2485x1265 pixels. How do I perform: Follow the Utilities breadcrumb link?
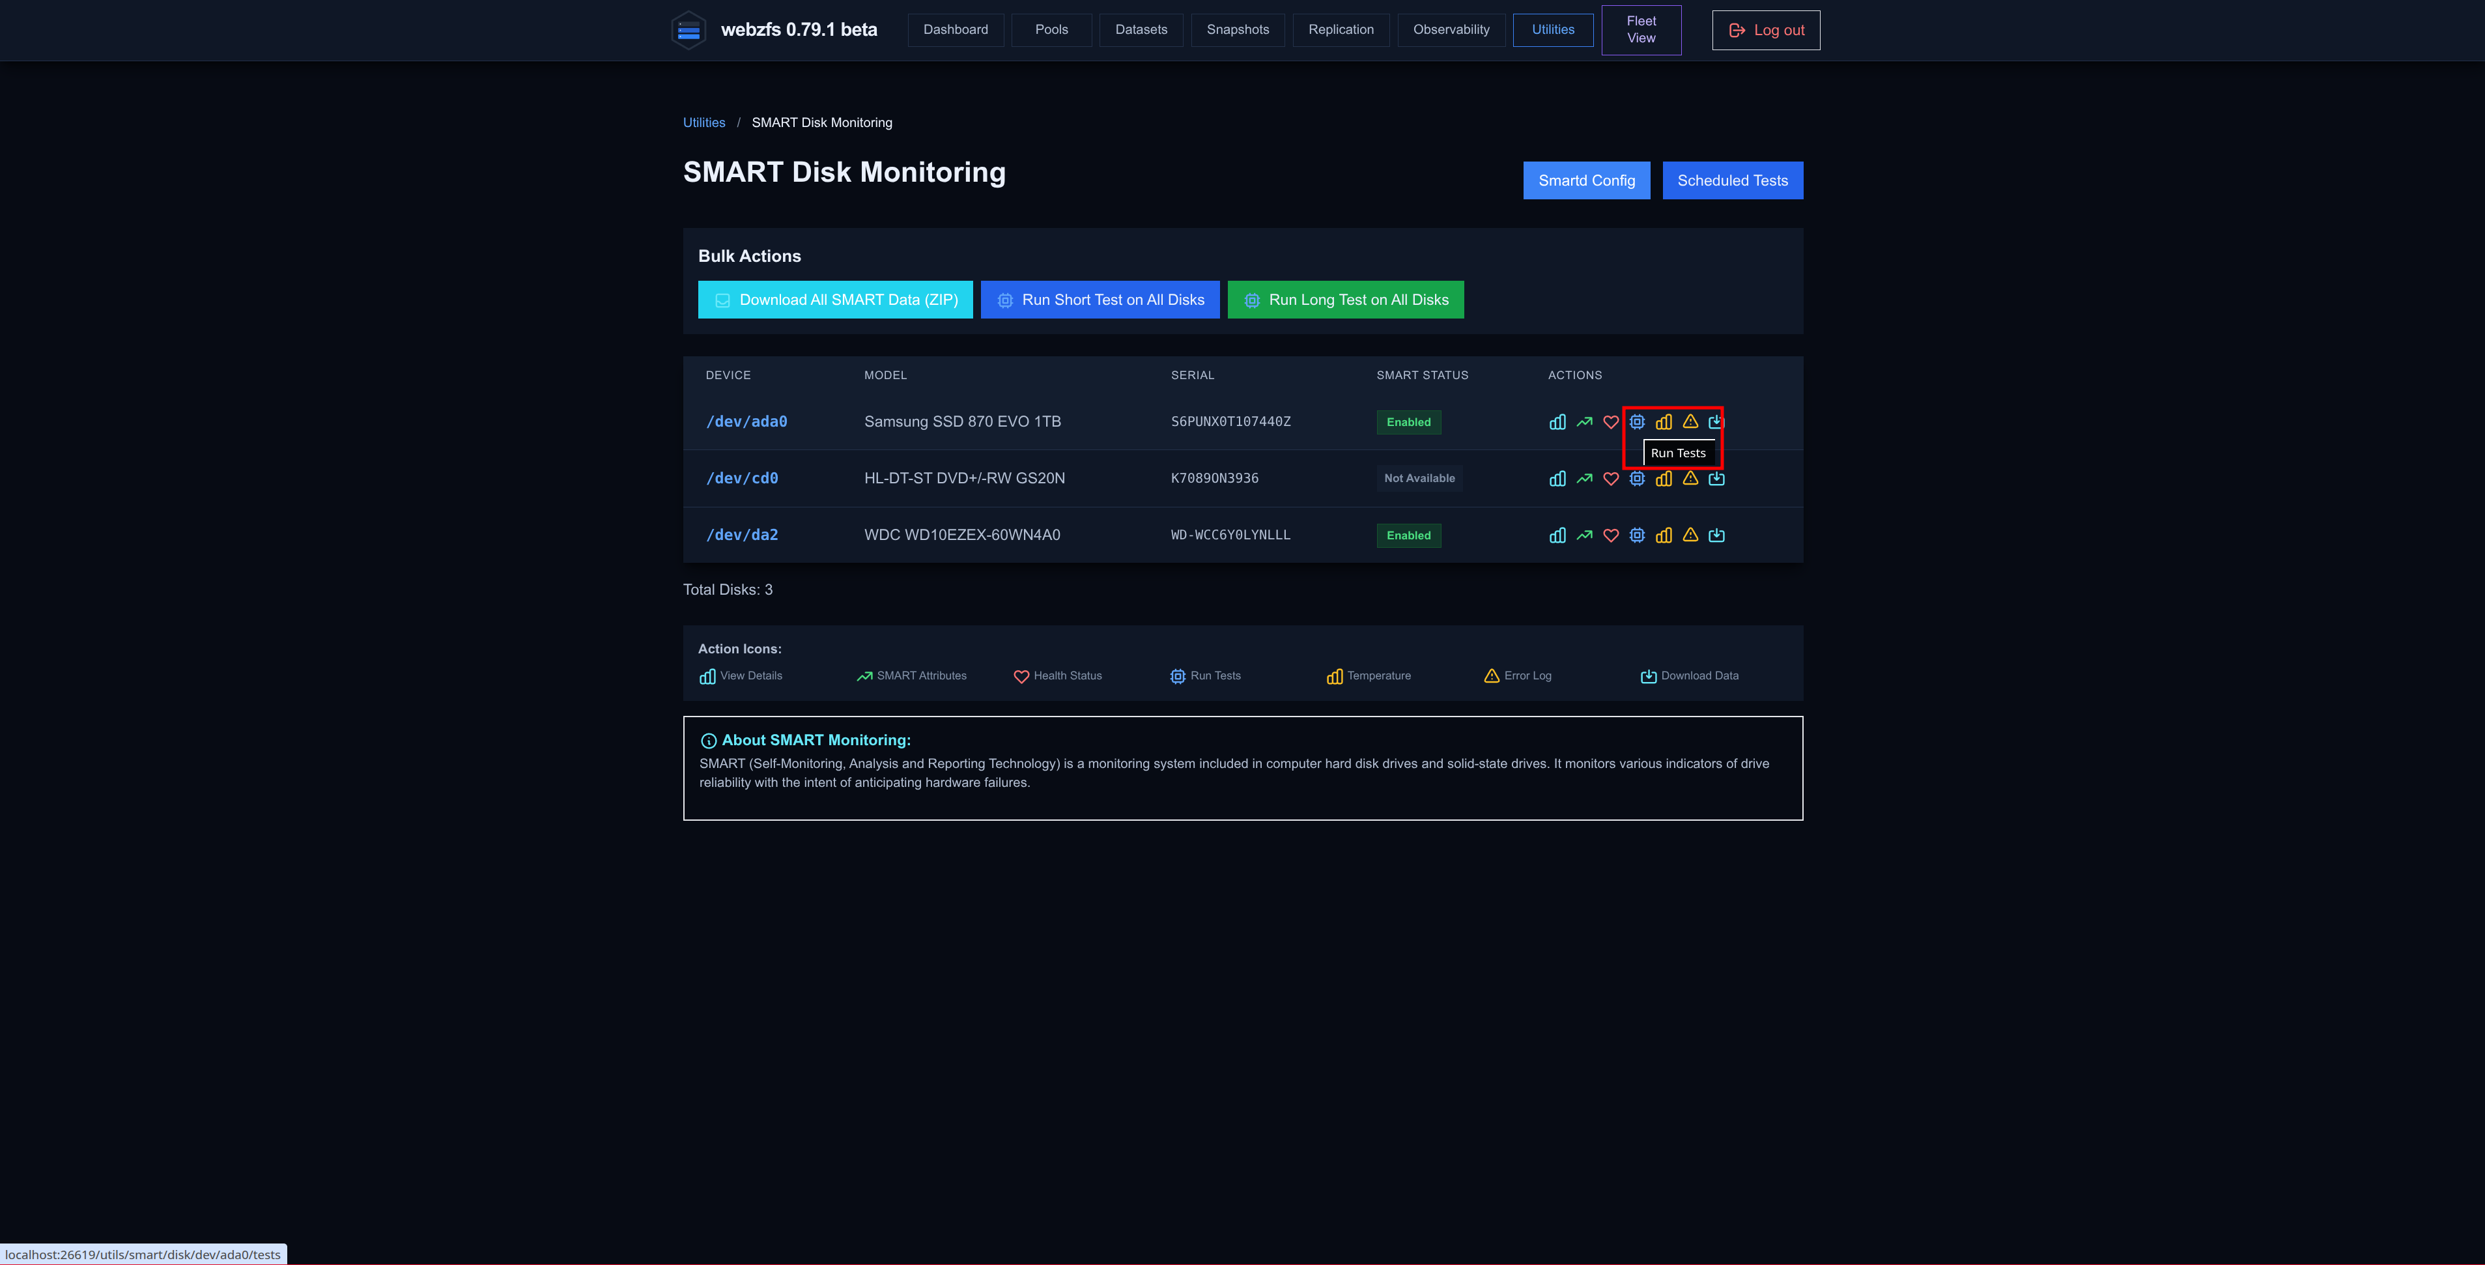pyautogui.click(x=704, y=122)
